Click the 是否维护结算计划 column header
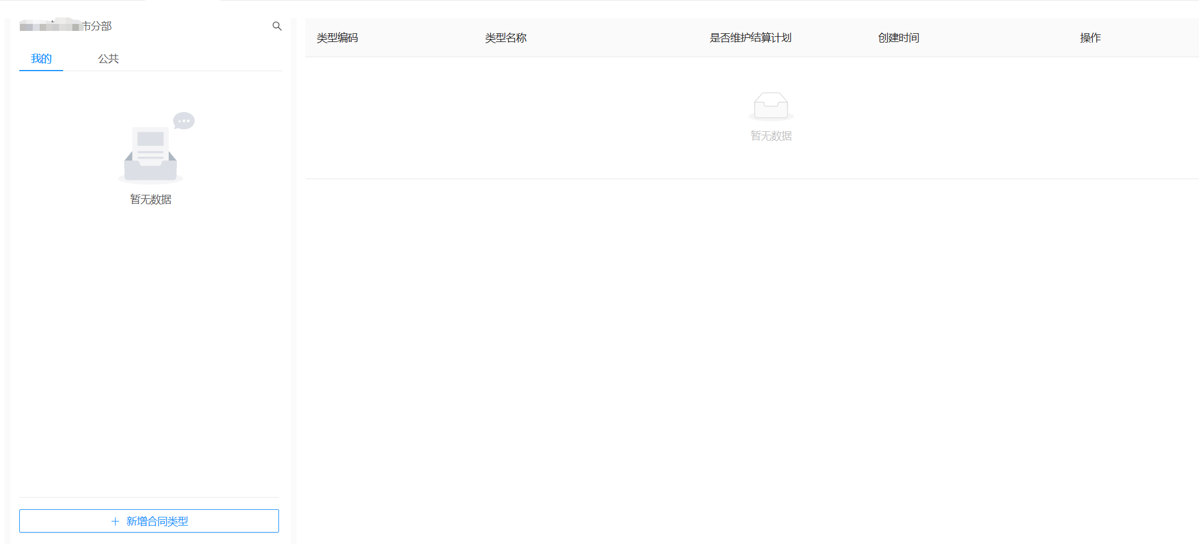1199x560 pixels. [x=750, y=38]
